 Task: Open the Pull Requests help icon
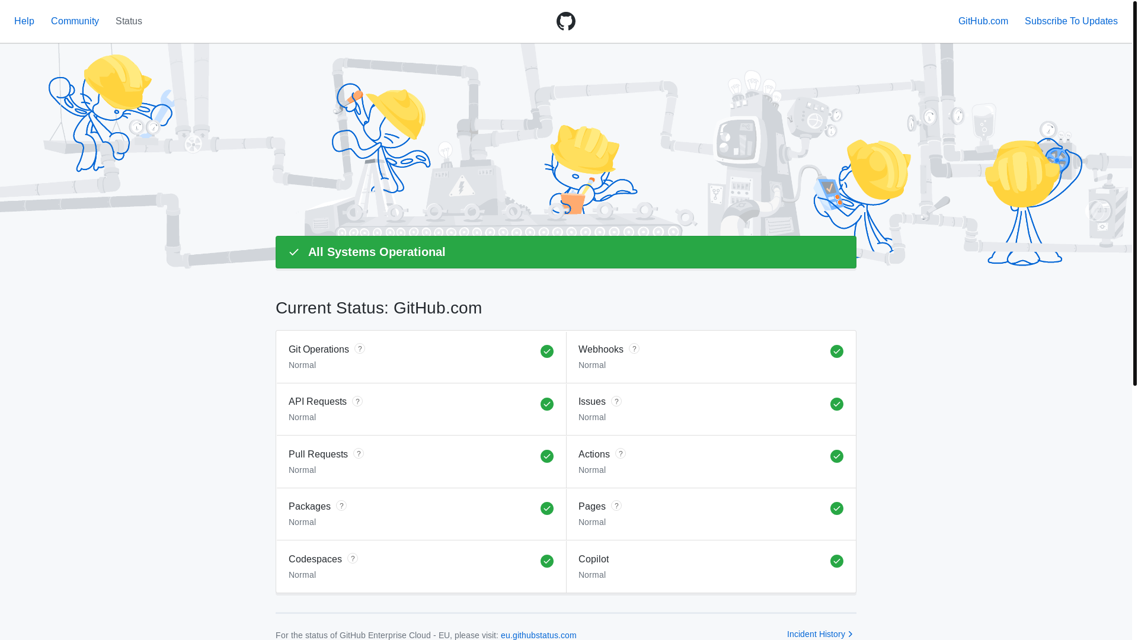359,453
